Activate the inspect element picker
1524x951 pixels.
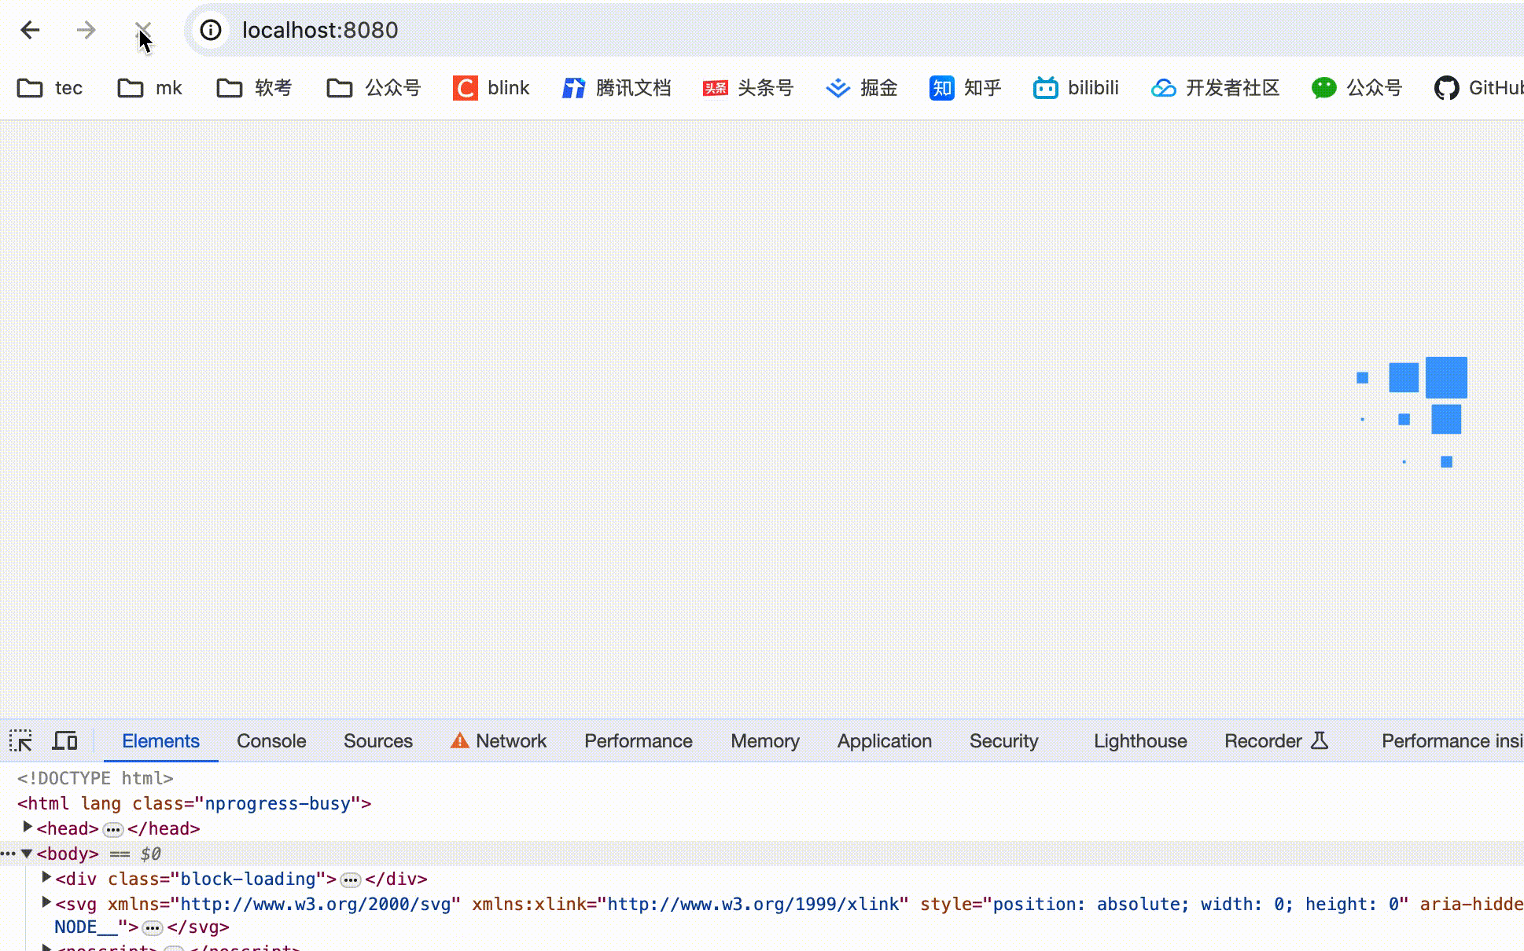coord(20,741)
